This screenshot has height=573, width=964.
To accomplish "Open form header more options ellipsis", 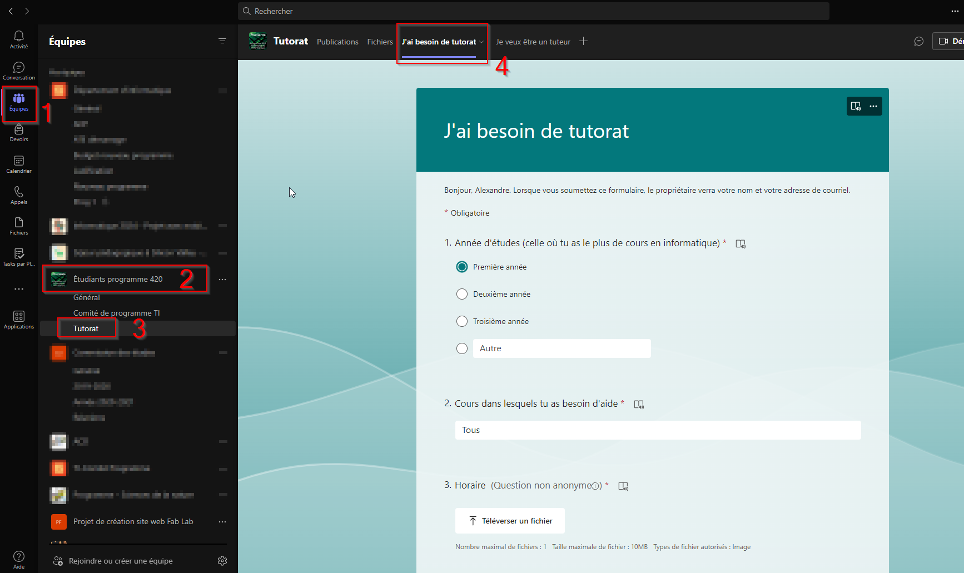I will [873, 106].
